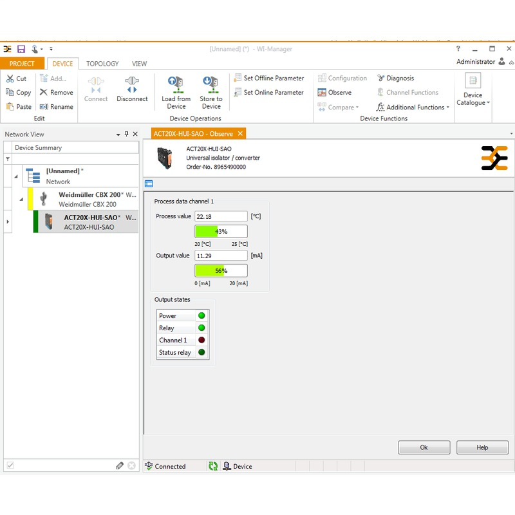Click the Power status indicator
The height and width of the screenshot is (515, 515).
(201, 315)
